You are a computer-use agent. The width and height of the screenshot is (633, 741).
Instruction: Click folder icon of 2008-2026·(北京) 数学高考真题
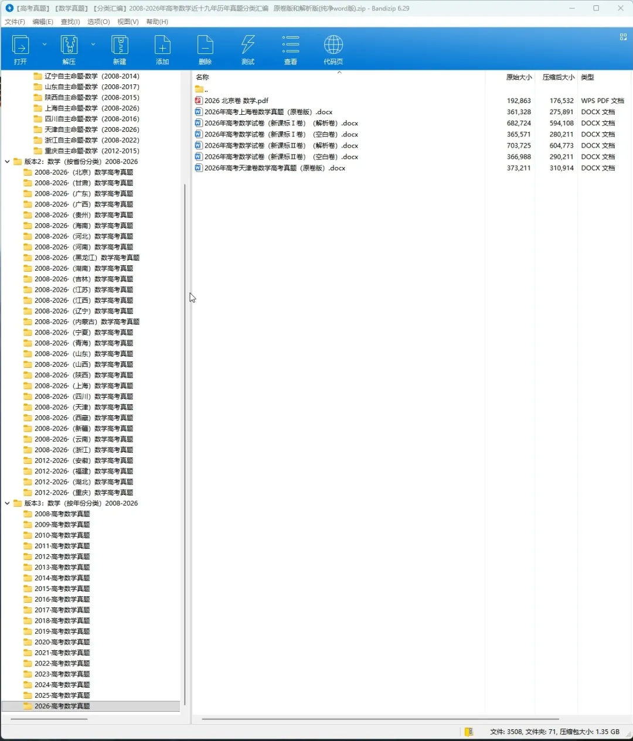click(28, 172)
